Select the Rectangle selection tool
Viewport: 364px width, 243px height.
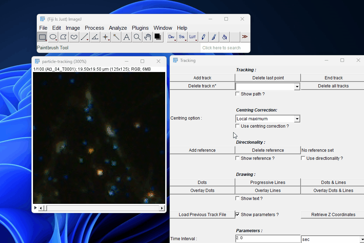[x=42, y=37]
